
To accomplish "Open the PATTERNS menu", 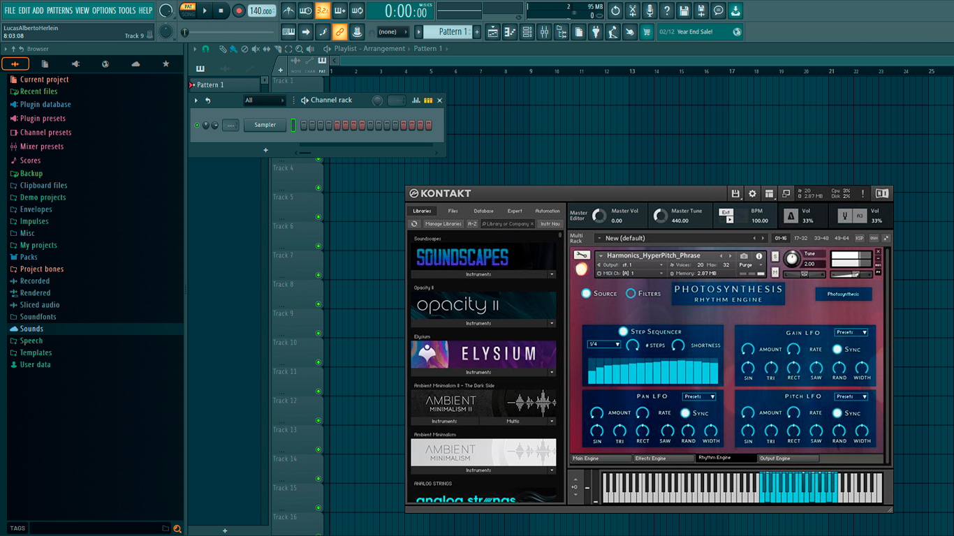I will click(59, 10).
